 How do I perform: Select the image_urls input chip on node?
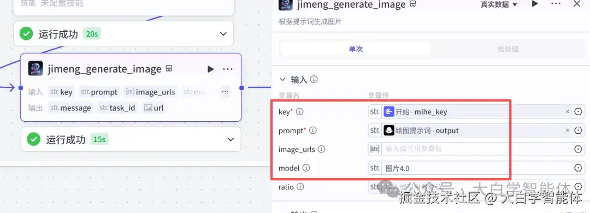coord(151,92)
